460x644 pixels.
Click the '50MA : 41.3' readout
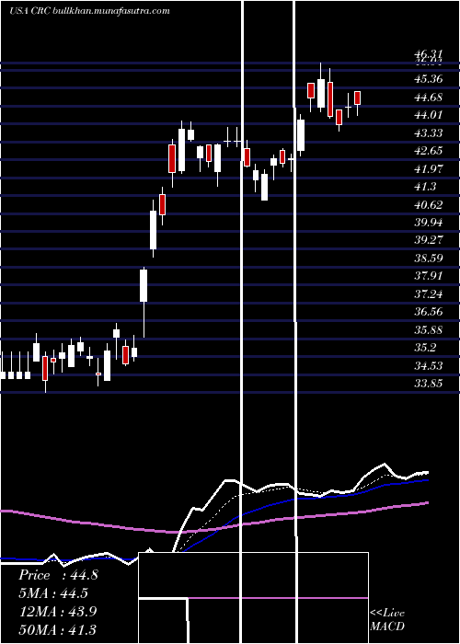[58, 629]
